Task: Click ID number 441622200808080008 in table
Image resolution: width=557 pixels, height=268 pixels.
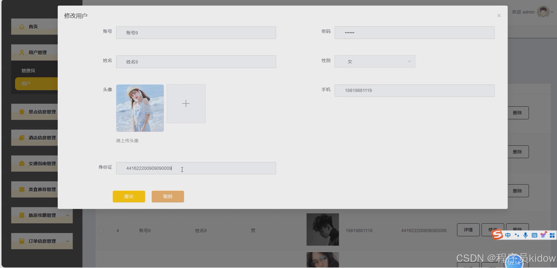Action: [x=424, y=231]
